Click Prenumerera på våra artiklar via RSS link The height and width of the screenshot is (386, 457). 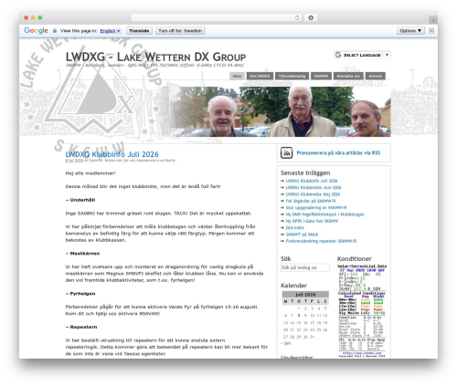tap(338, 153)
